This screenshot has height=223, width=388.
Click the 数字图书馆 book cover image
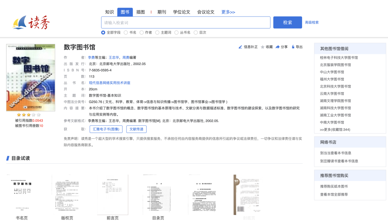click(x=31, y=78)
